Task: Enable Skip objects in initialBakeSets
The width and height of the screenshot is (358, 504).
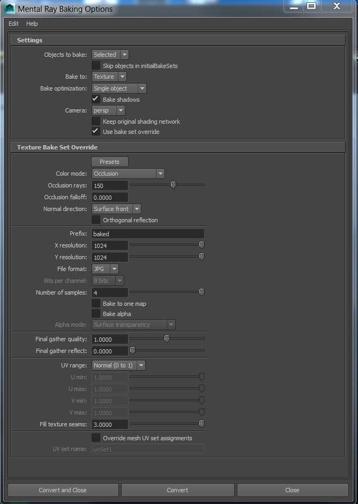Action: pyautogui.click(x=96, y=65)
